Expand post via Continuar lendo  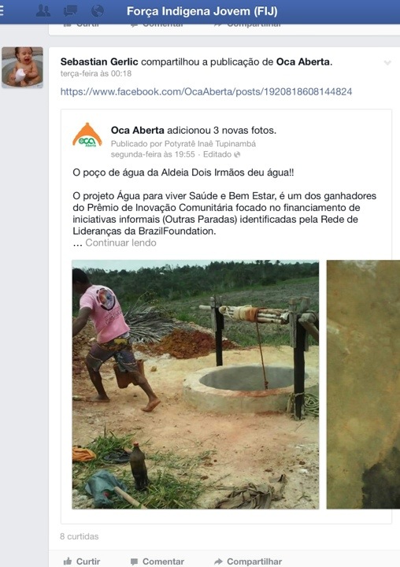click(x=120, y=243)
